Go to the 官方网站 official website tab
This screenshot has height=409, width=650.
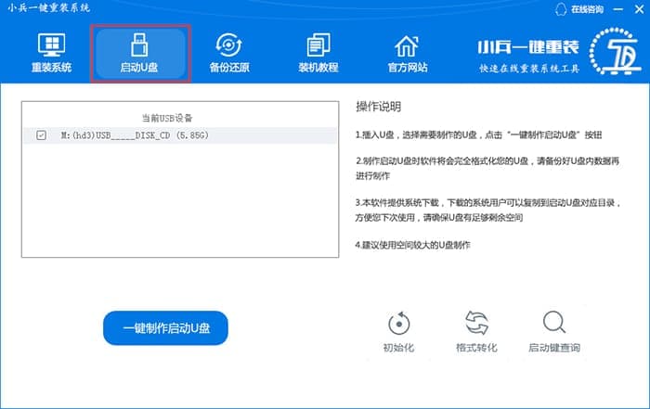407,53
